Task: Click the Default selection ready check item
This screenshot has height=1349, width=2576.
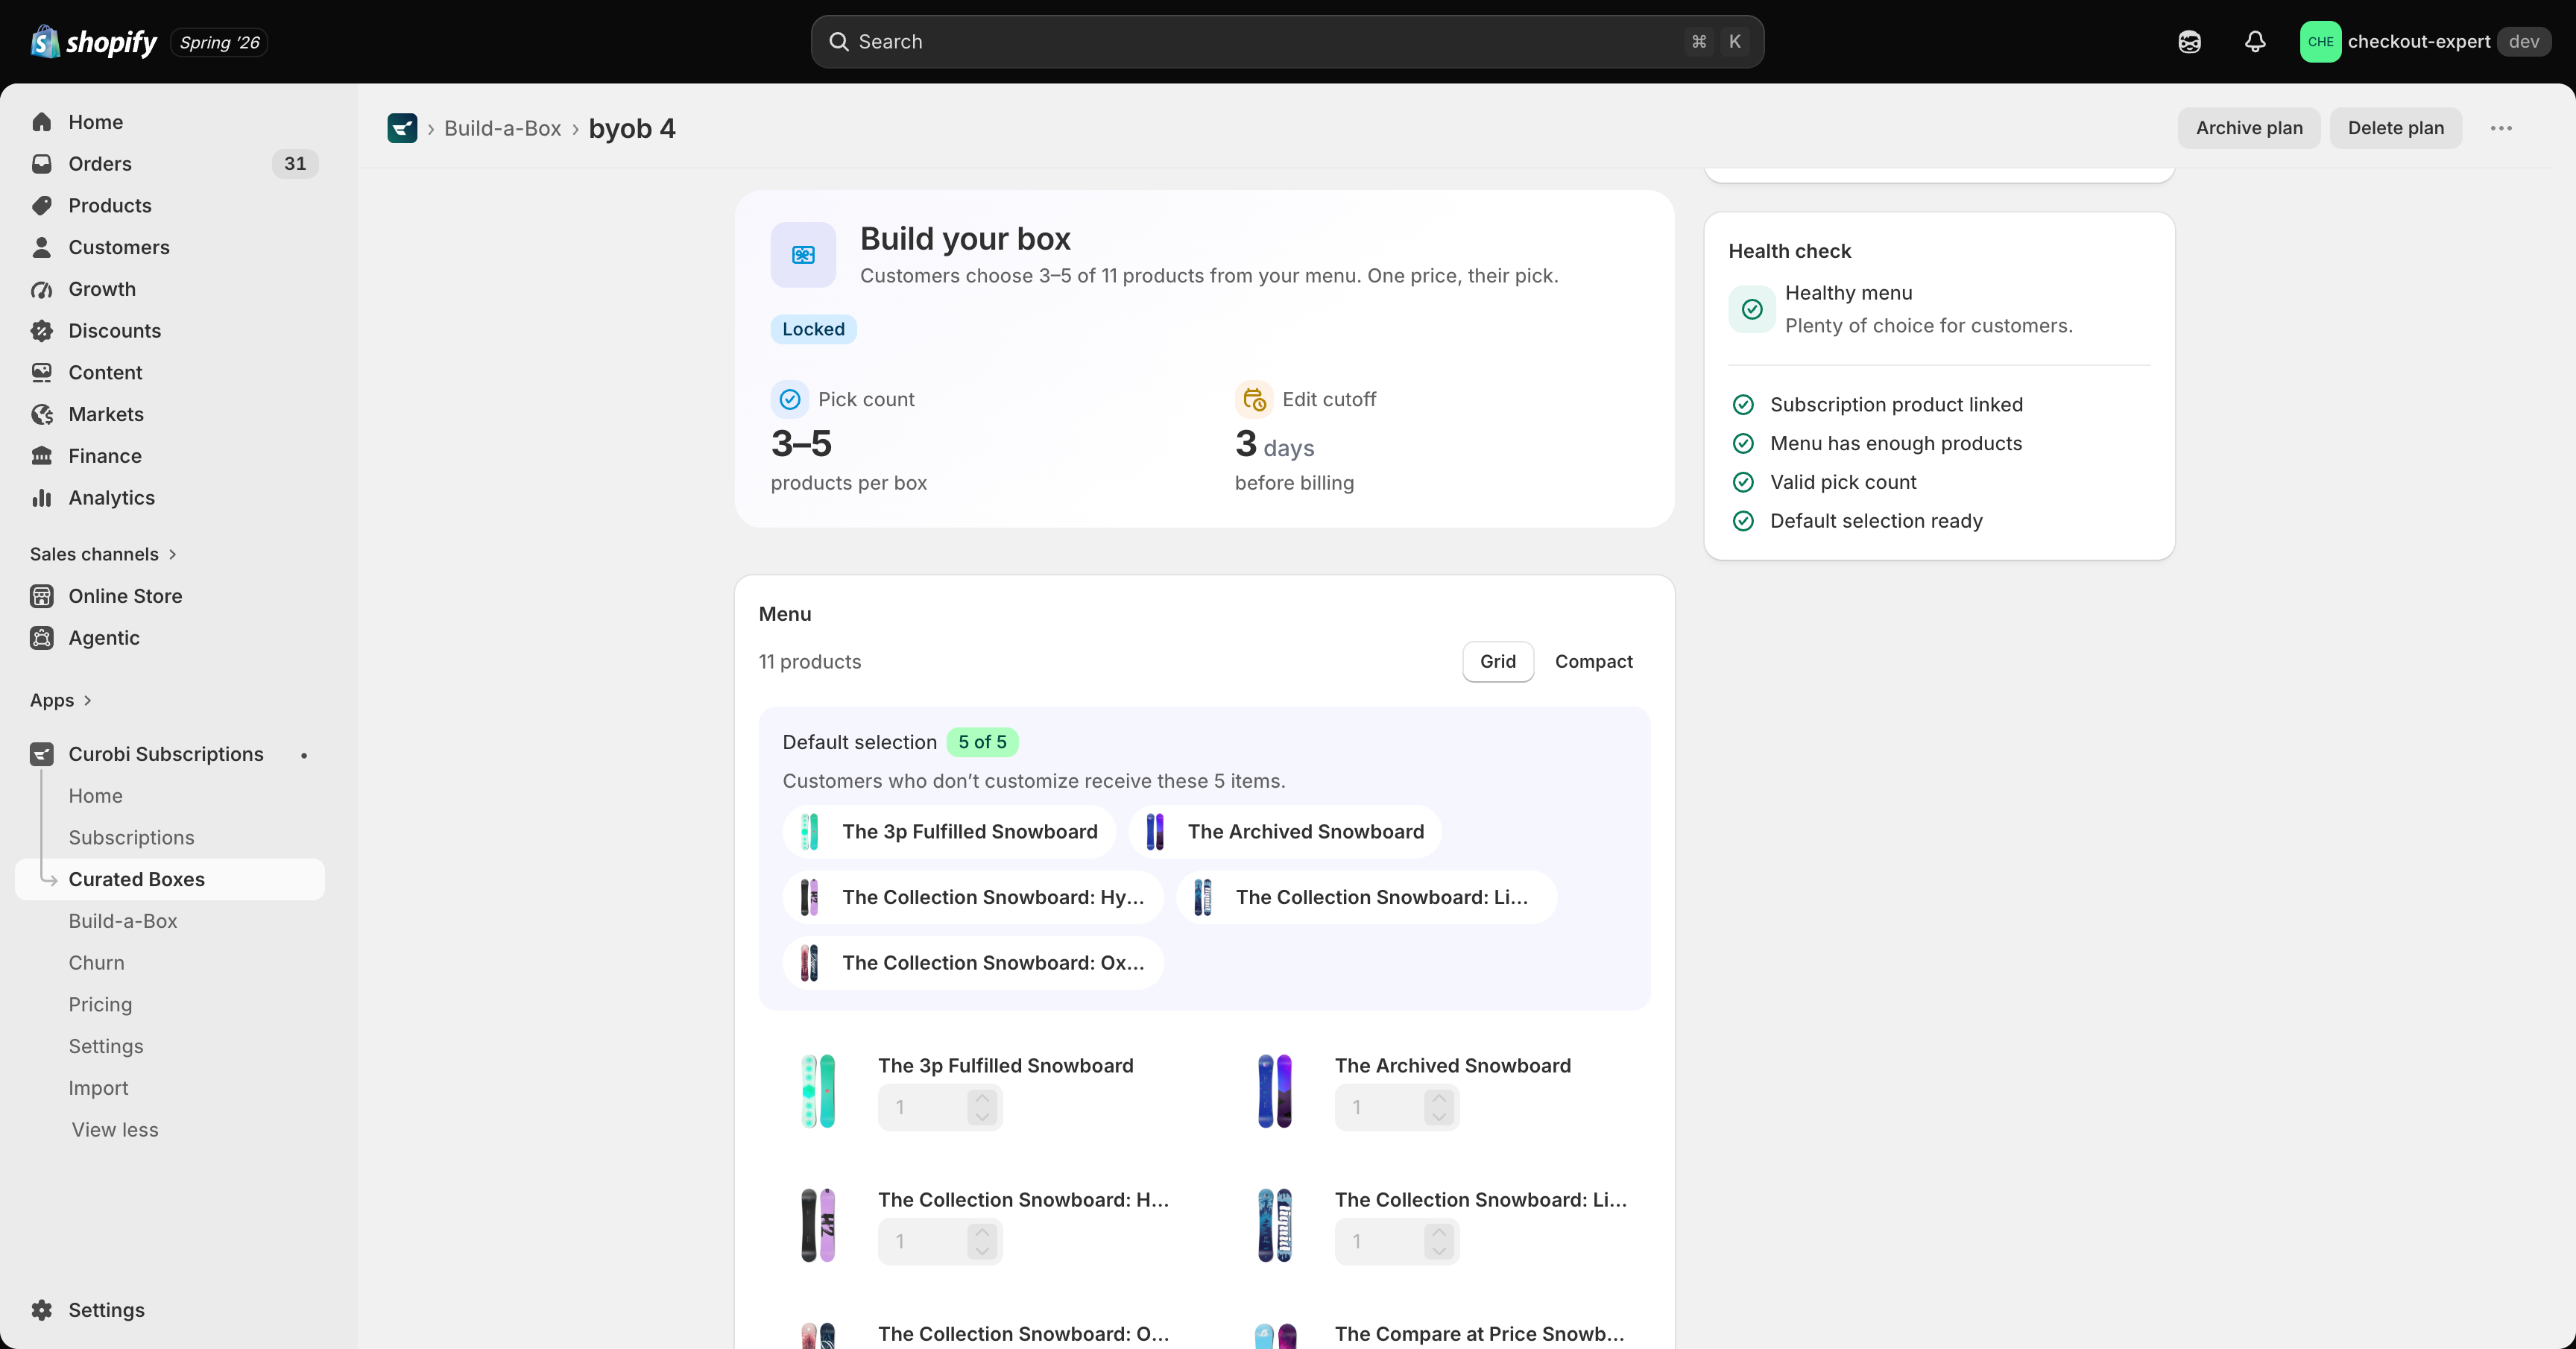Action: 1857,521
